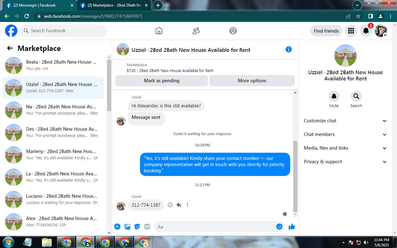Image resolution: width=397 pixels, height=248 pixels.
Task: Open the emoji picker in message box
Action: 279,227
